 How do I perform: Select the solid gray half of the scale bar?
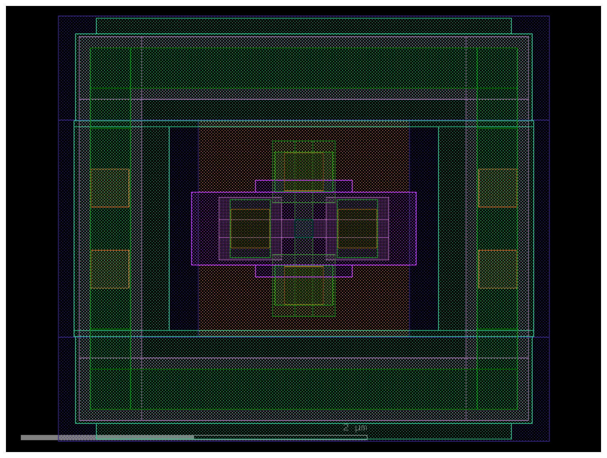[x=107, y=437]
